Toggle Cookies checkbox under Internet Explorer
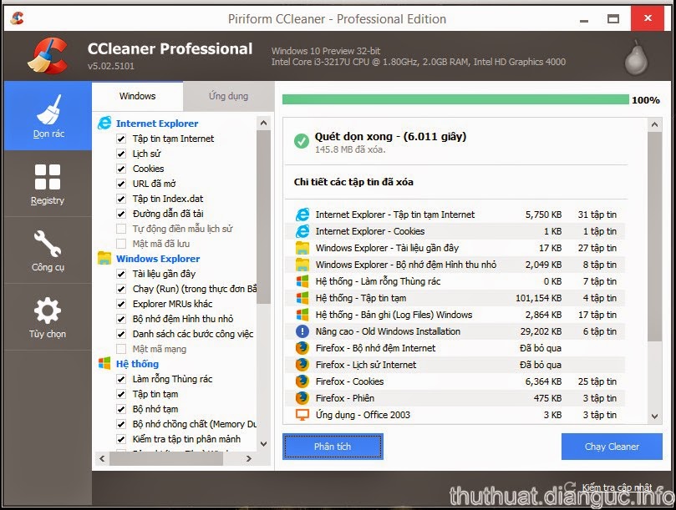Viewport: 676px width, 510px height. 121,169
